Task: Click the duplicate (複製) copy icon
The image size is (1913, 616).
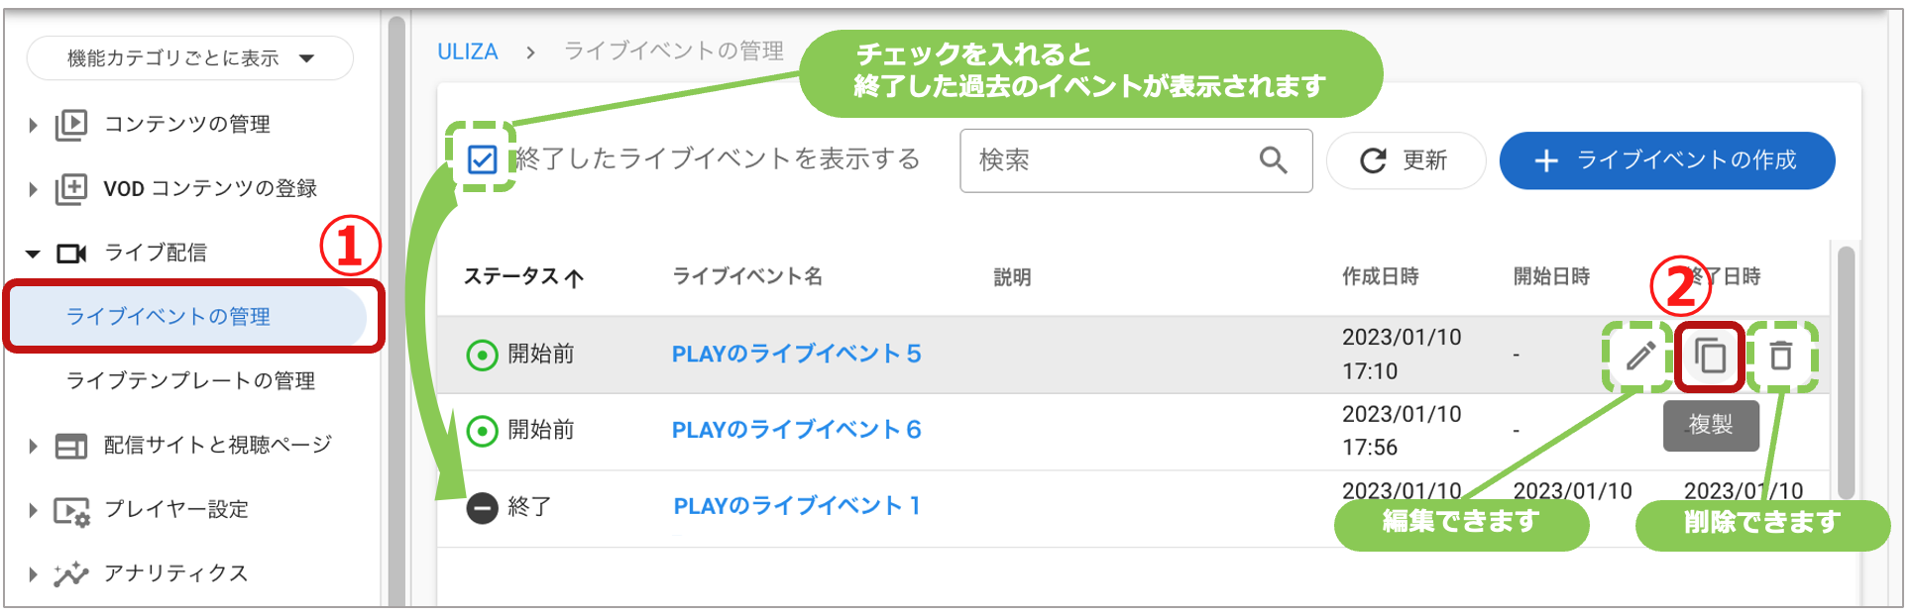Action: tap(1710, 356)
